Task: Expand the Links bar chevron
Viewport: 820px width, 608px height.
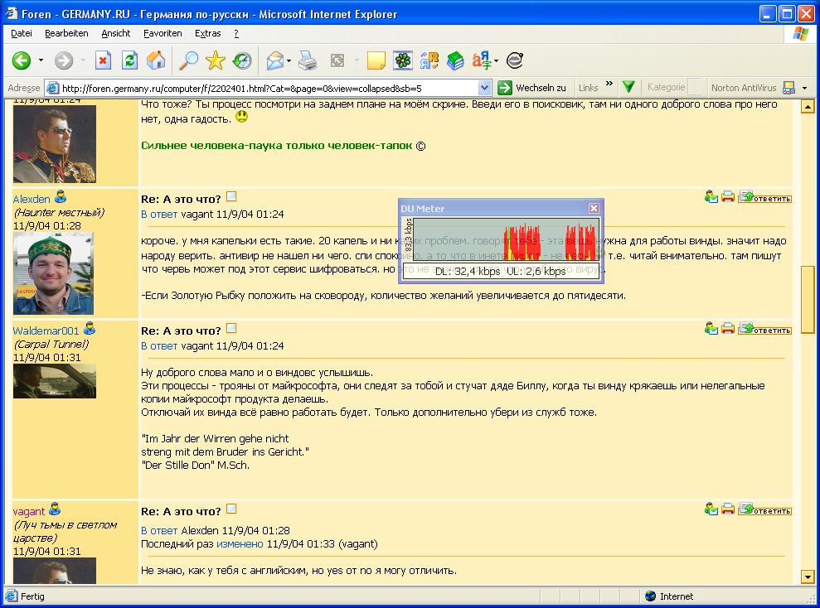Action: (609, 84)
